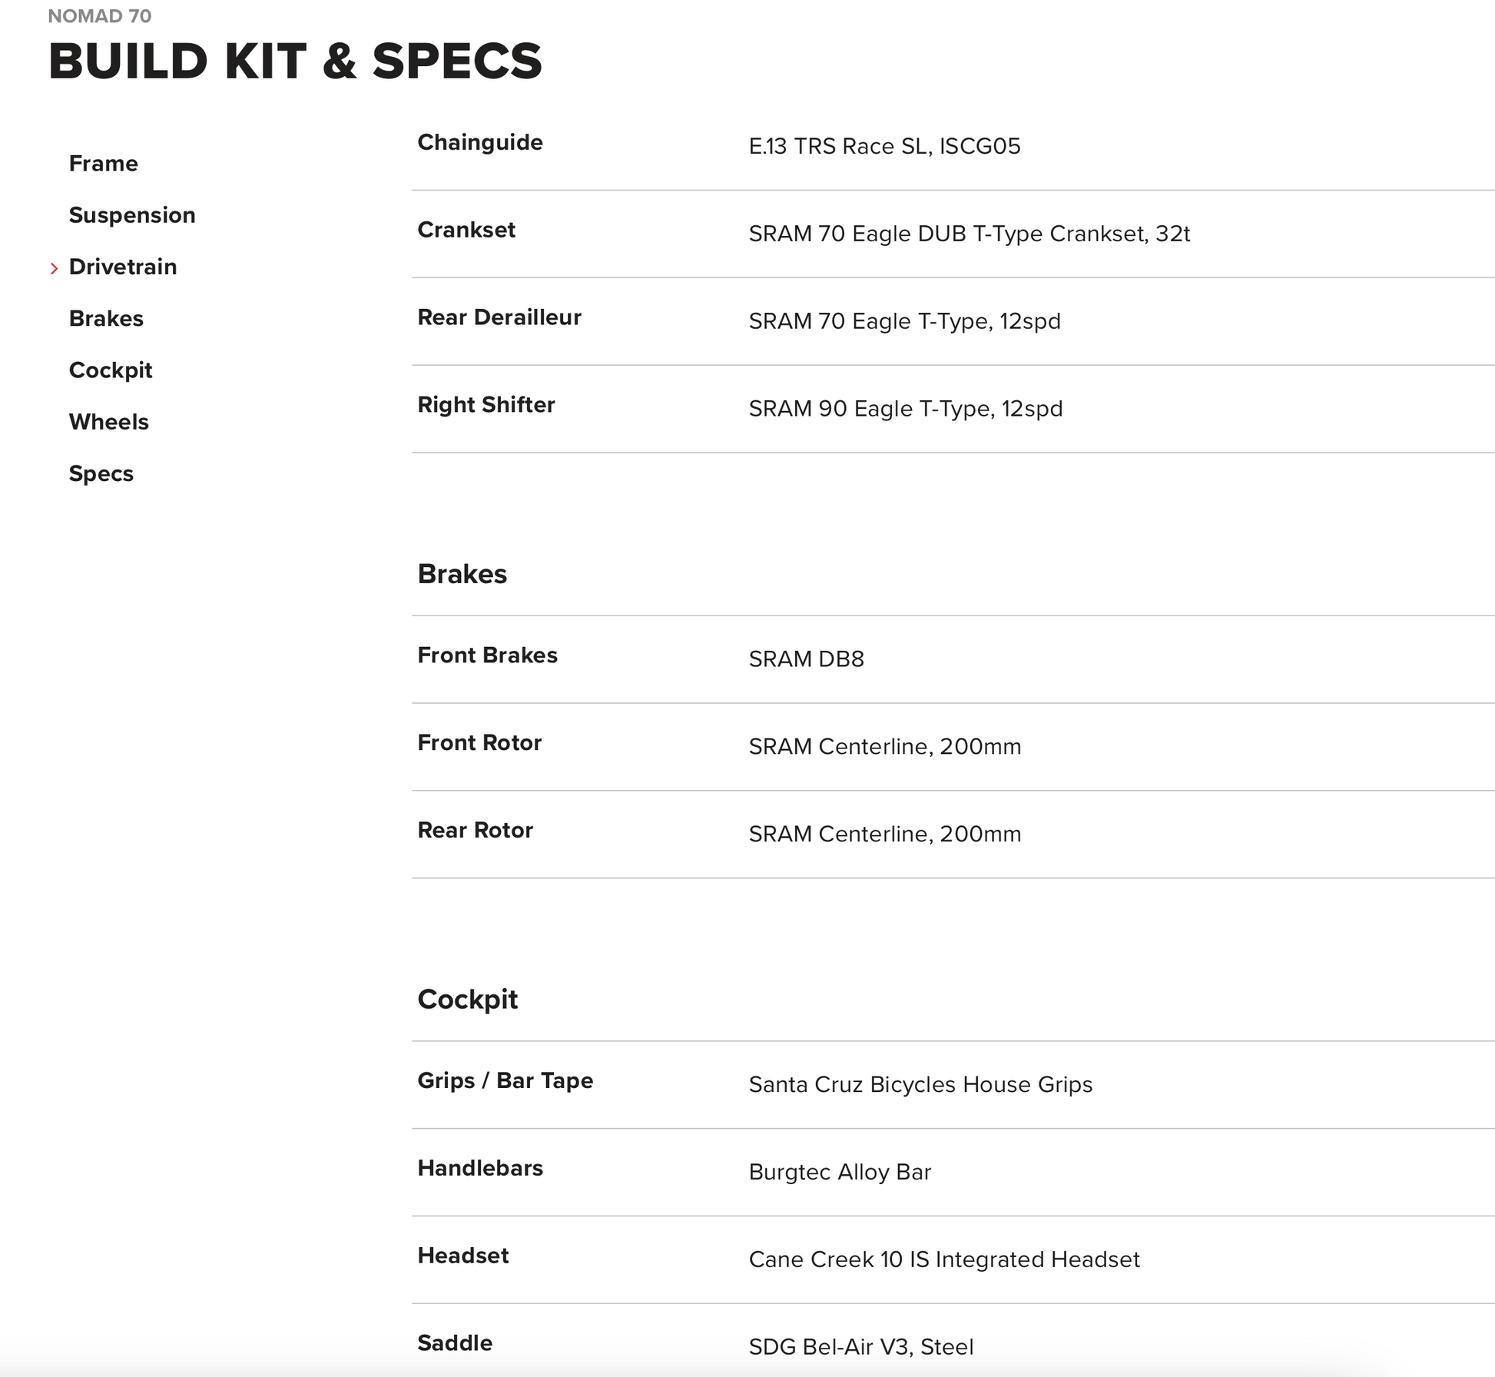Screen dimensions: 1495x1377
Task: Click the NOMAD 70 label
Action: click(99, 16)
